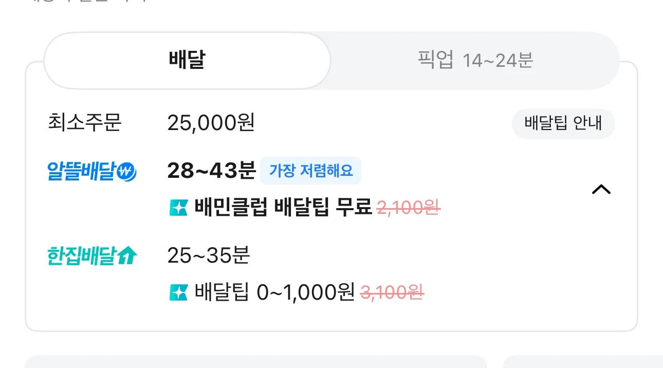Select the 28~43분 delivery time
The width and height of the screenshot is (663, 368).
pos(211,171)
